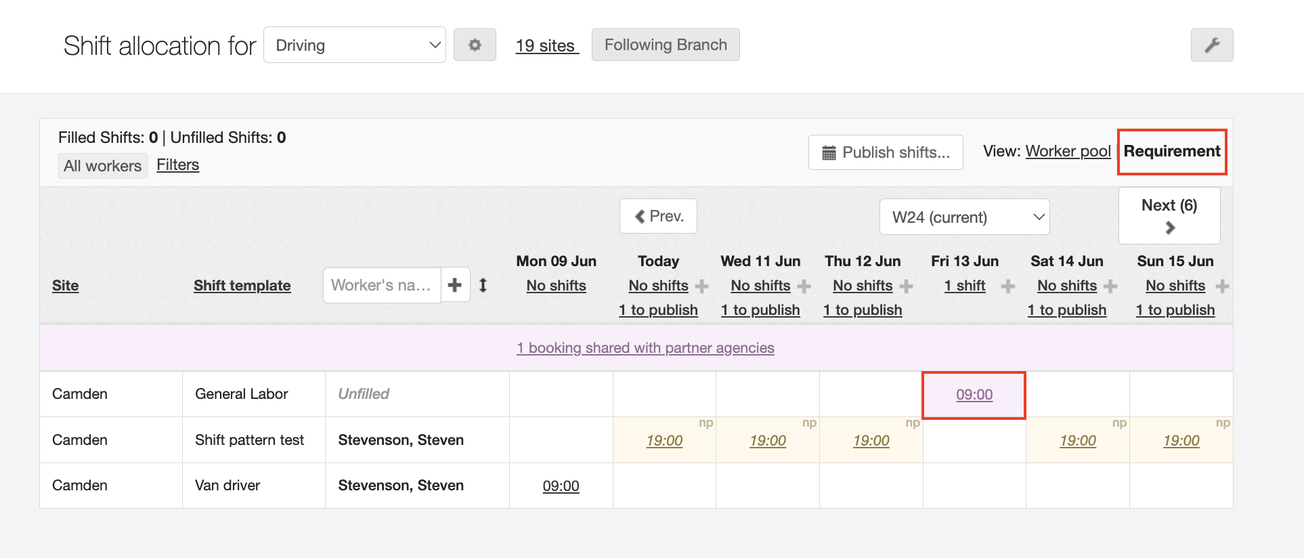Screen dimensions: 1304x558
Task: Go to the previous week with Prev.
Action: click(x=658, y=216)
